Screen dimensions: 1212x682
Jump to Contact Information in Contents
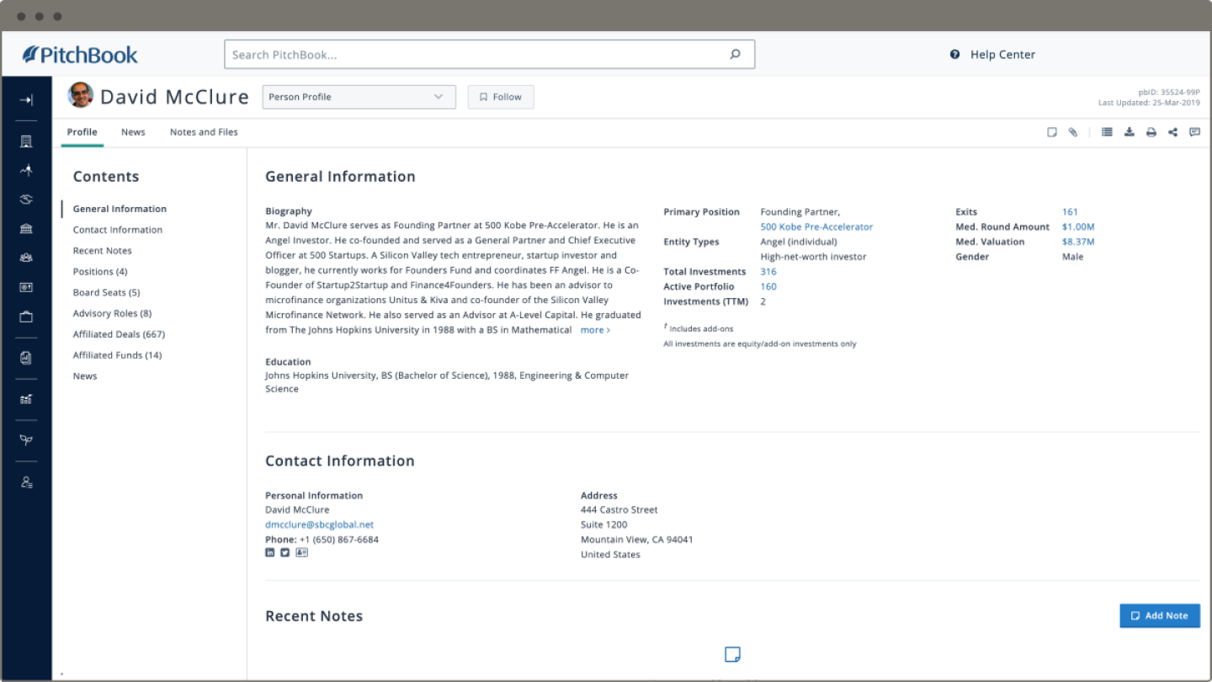point(118,230)
